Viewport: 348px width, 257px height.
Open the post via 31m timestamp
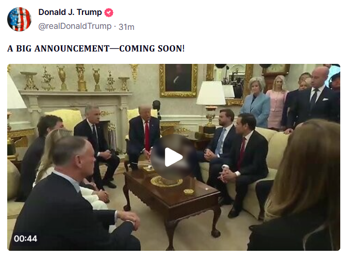pyautogui.click(x=126, y=27)
